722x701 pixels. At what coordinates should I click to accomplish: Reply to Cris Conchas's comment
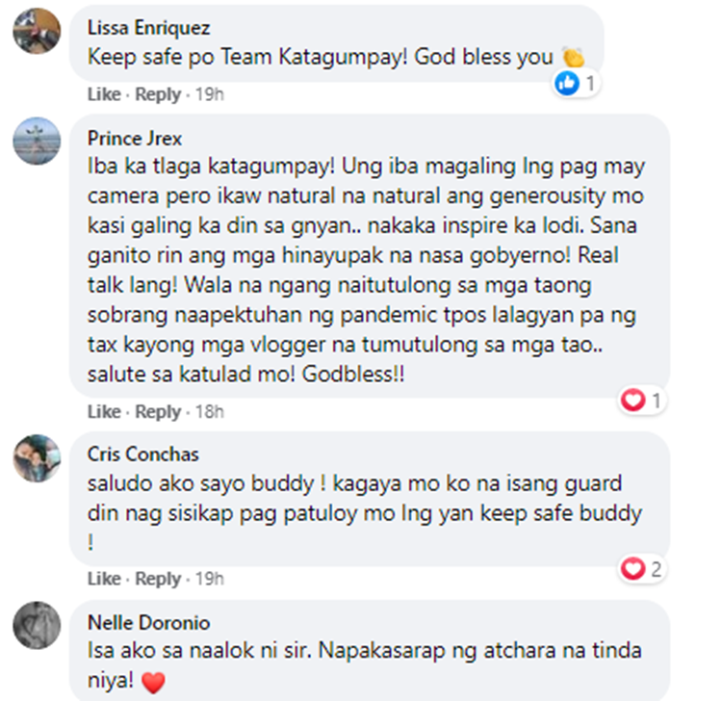[x=158, y=579]
